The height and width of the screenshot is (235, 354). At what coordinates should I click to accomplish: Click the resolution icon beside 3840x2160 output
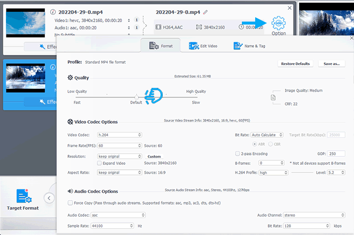(x=199, y=27)
